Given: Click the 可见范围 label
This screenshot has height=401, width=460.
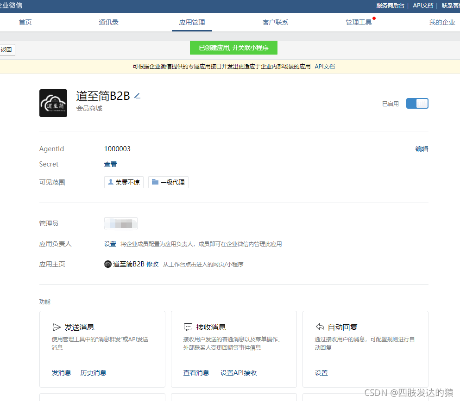Looking at the screenshot, I should pyautogui.click(x=52, y=182).
